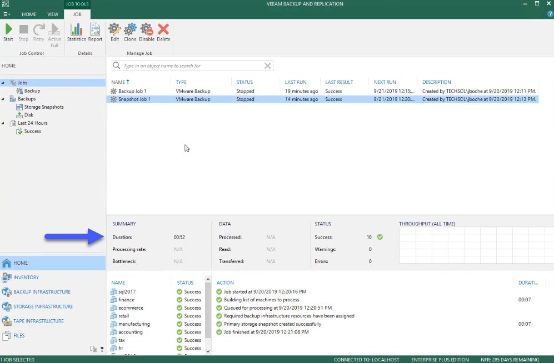Open Disk under Backups

pyautogui.click(x=29, y=115)
